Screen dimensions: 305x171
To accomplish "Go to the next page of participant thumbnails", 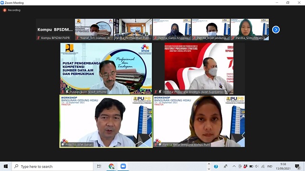I will pos(275,29).
